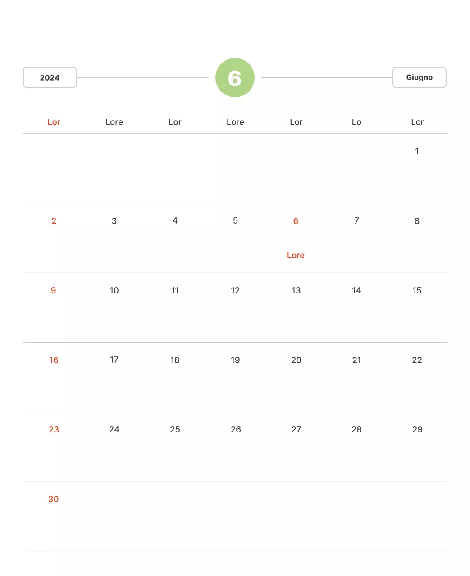Open the red Lore event on June 6
The image size is (470, 576).
click(x=296, y=255)
